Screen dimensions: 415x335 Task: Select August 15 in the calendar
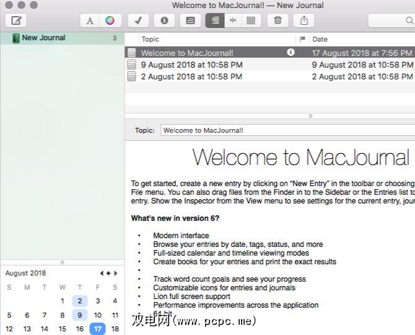coord(63,329)
